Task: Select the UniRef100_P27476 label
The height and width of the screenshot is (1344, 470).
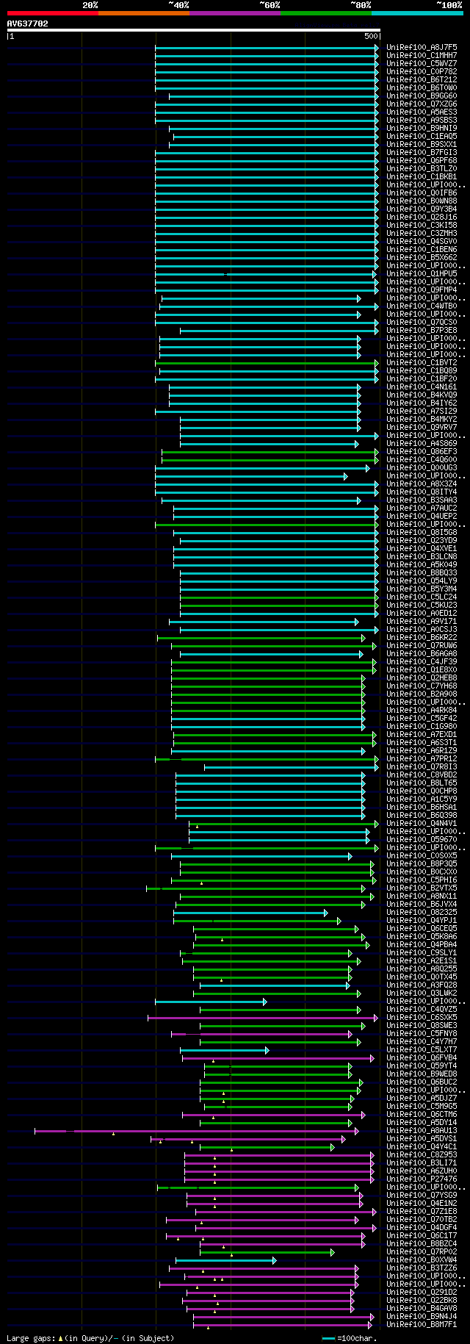Action: pos(422,1179)
